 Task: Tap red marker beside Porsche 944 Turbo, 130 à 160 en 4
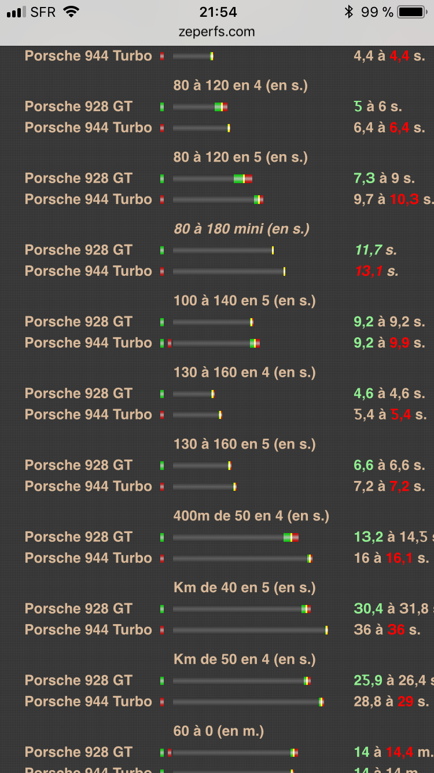pos(162,415)
